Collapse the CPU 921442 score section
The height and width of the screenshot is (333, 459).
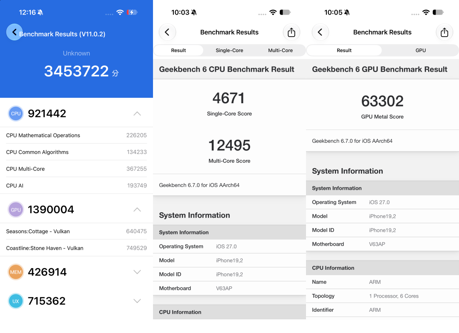coord(137,114)
